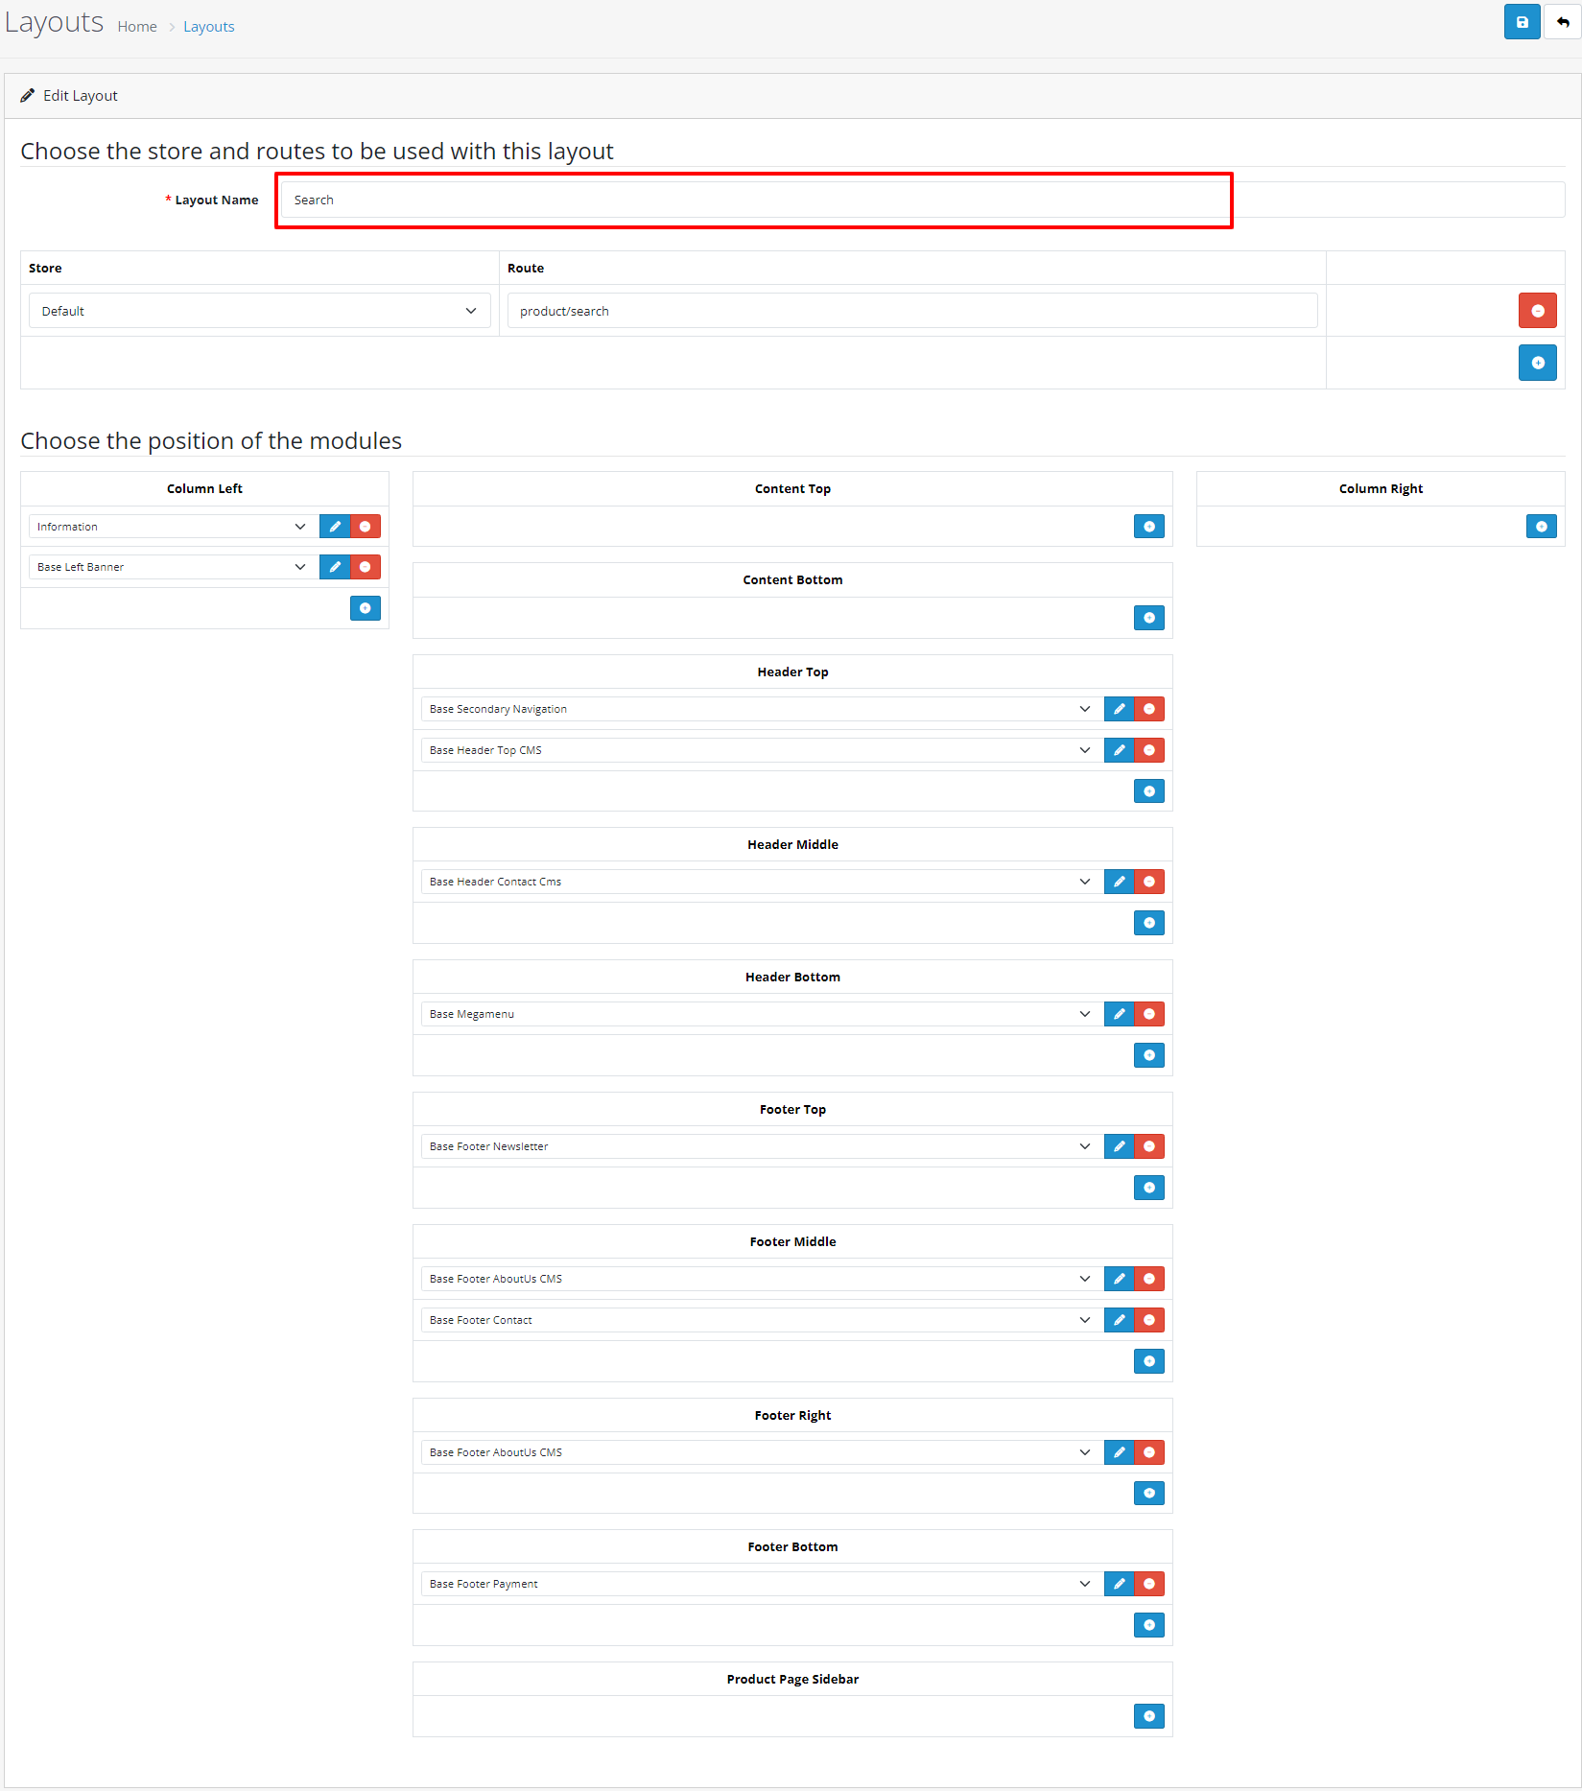The height and width of the screenshot is (1791, 1582).
Task: Expand the Base Footer Contact dropdown
Action: click(759, 1320)
